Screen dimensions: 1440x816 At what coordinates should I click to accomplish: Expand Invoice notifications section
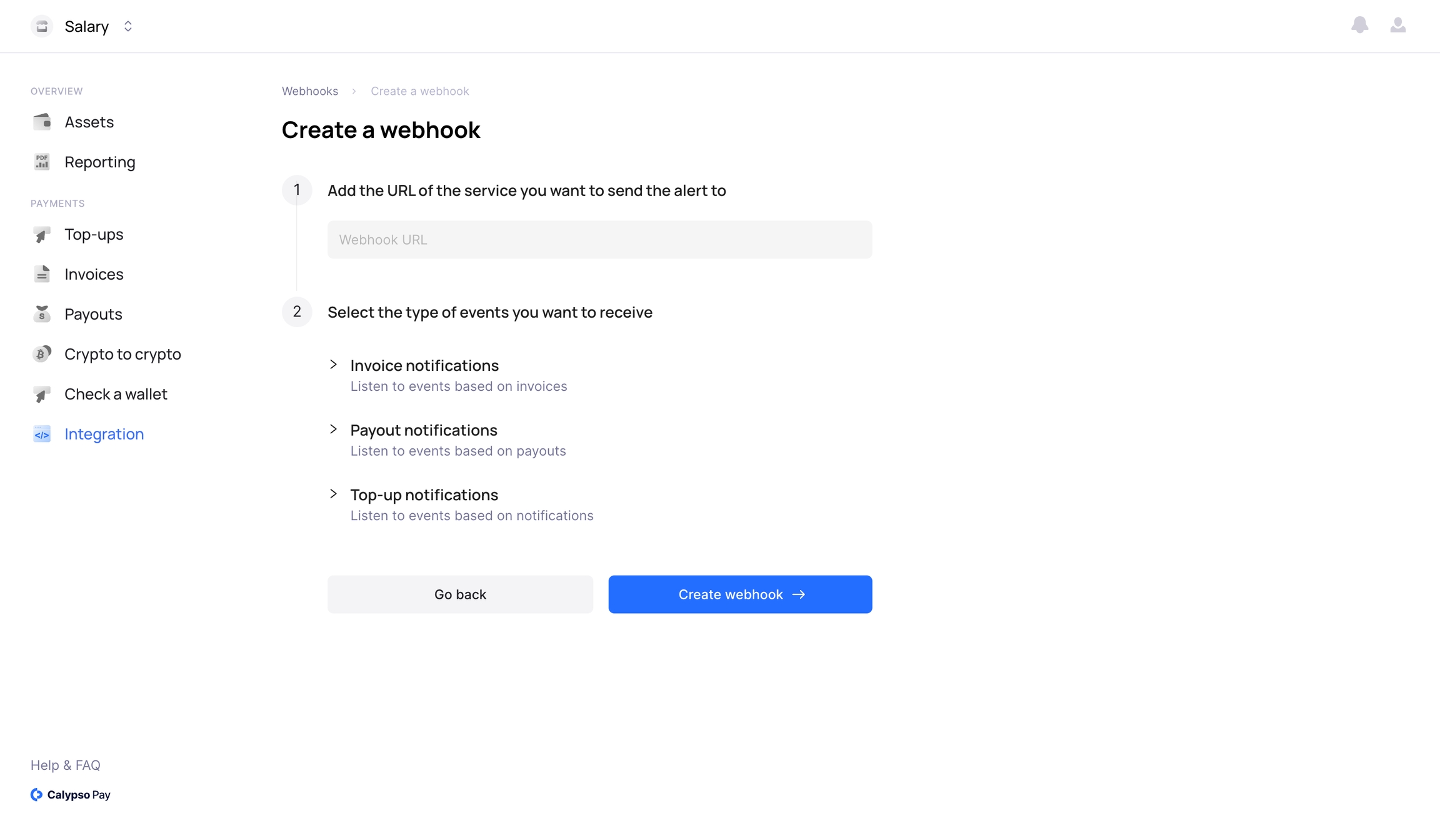pos(334,365)
